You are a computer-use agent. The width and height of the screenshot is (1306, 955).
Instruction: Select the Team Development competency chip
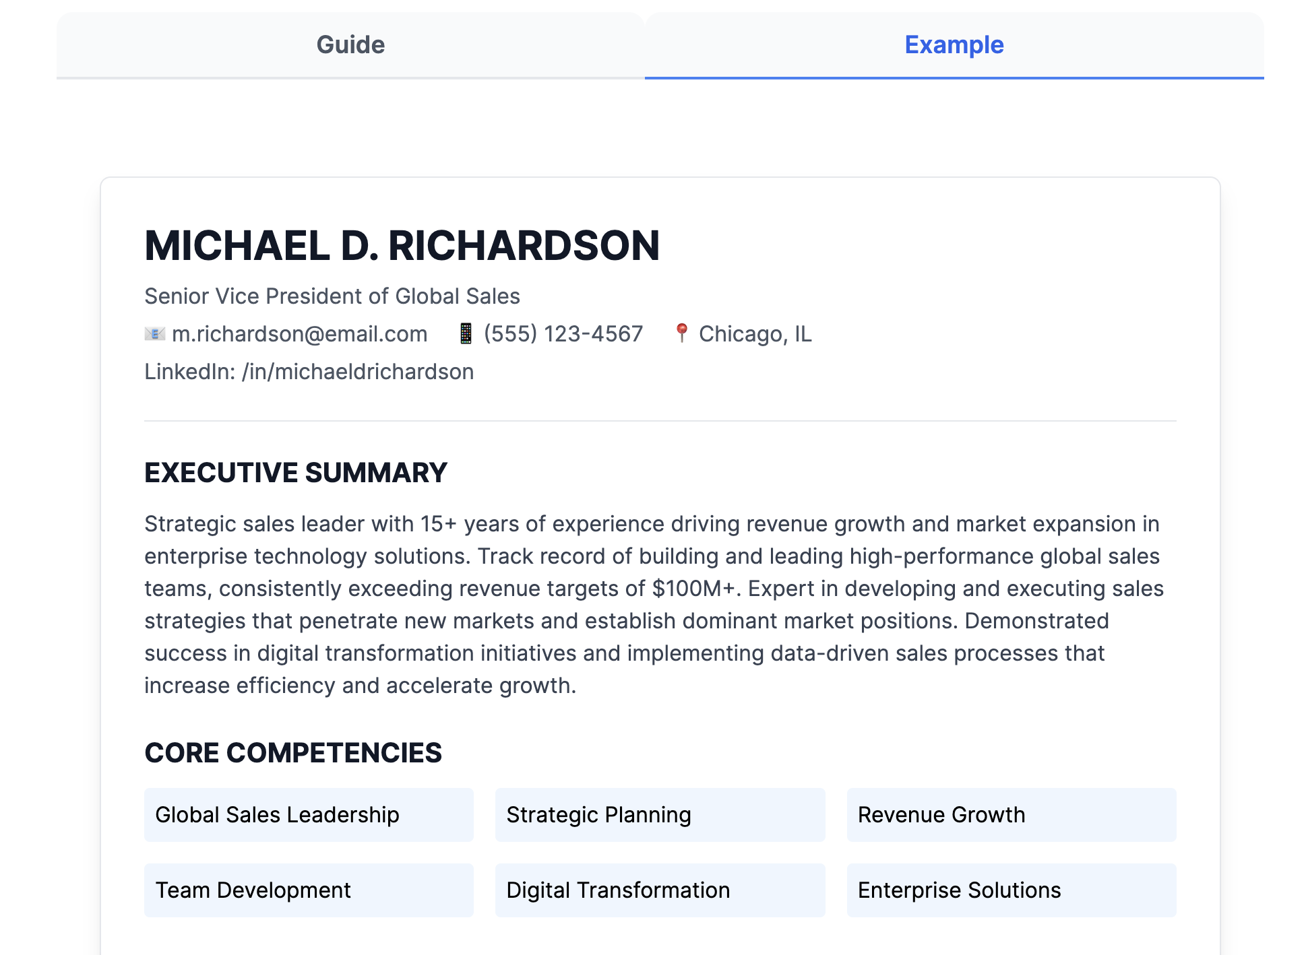[309, 890]
